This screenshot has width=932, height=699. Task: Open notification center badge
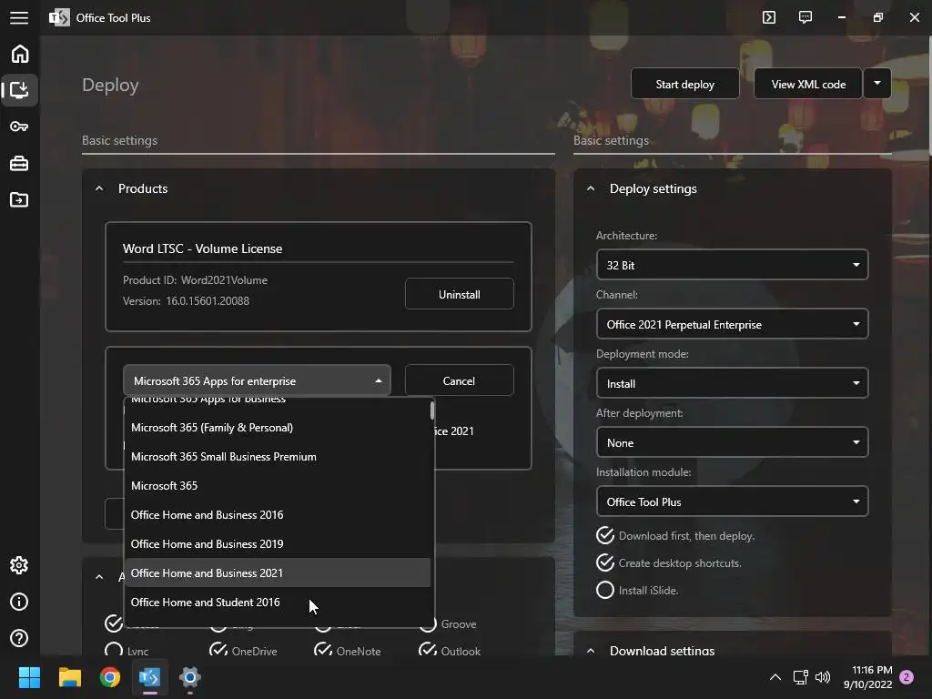(x=907, y=677)
